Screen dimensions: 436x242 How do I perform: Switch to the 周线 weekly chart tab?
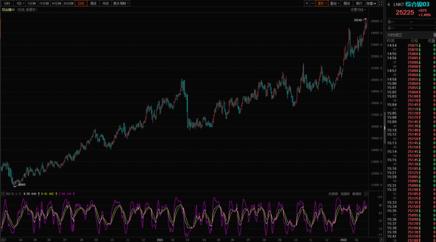tap(93, 3)
